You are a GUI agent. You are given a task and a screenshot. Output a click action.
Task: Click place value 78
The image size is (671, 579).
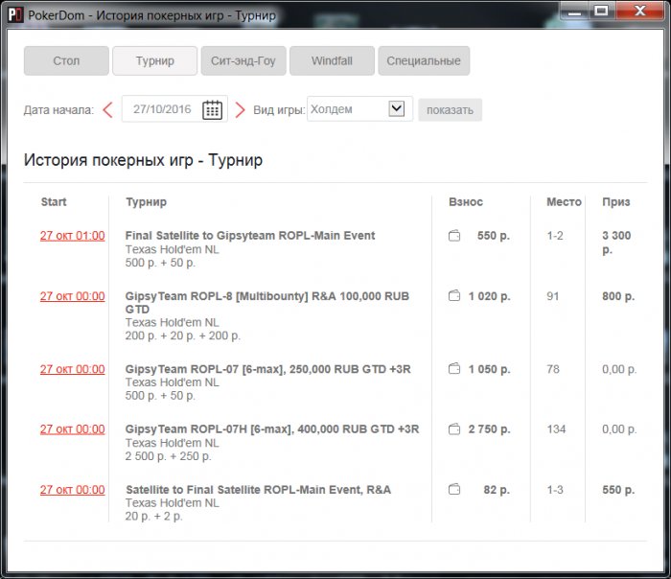553,369
